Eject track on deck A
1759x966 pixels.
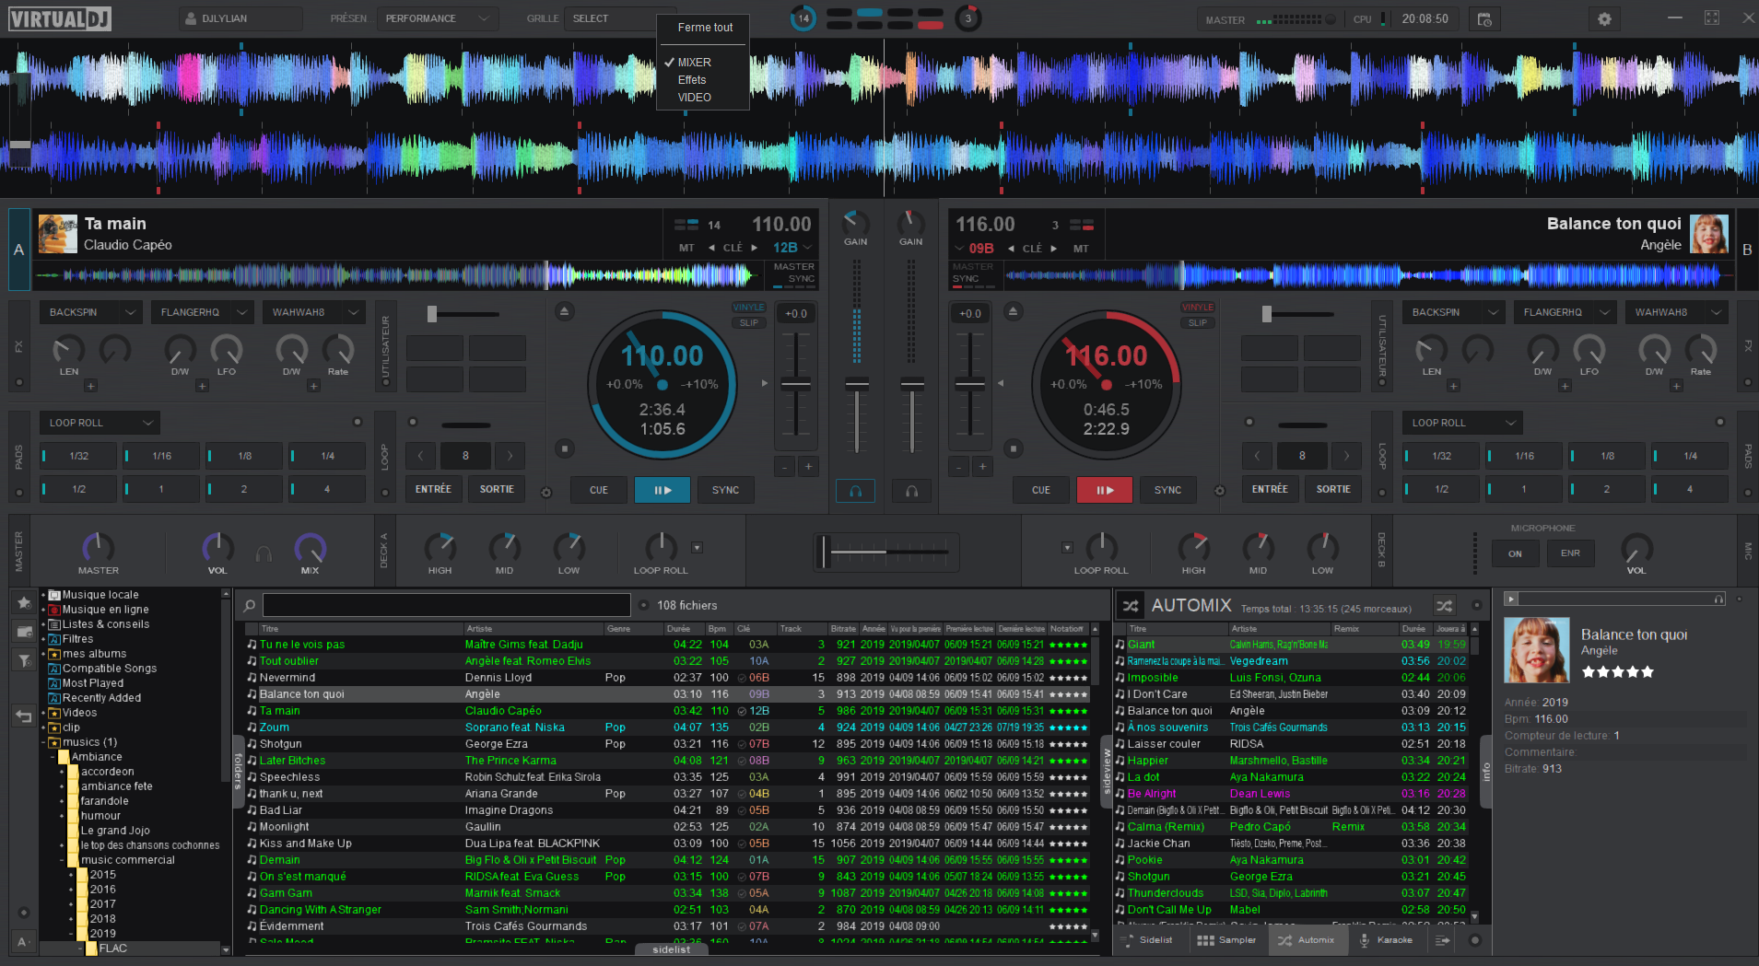click(564, 311)
